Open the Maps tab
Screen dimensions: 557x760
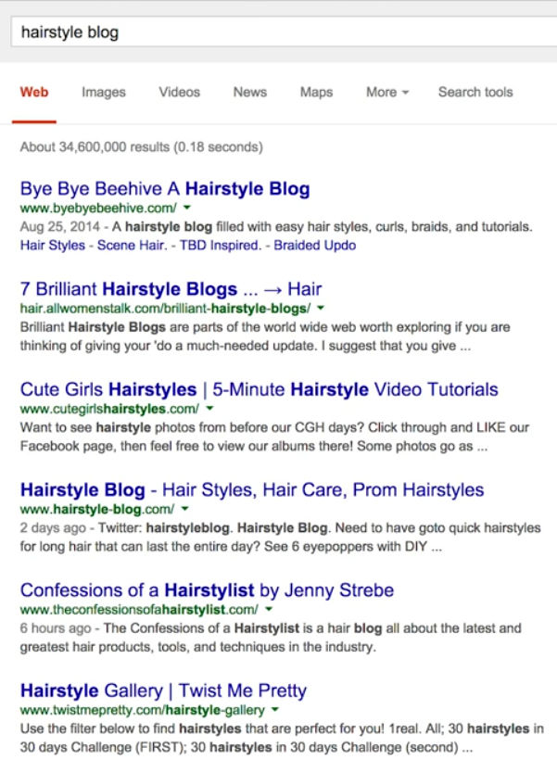316,92
